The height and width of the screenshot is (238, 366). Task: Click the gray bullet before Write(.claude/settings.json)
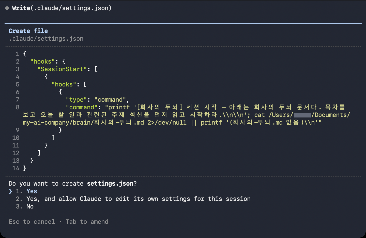click(7, 8)
